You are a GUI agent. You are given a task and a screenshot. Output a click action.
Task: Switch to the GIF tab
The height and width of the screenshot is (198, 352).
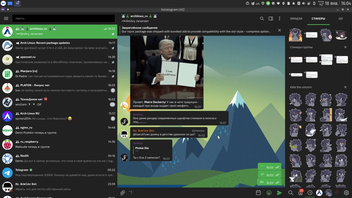[341, 19]
